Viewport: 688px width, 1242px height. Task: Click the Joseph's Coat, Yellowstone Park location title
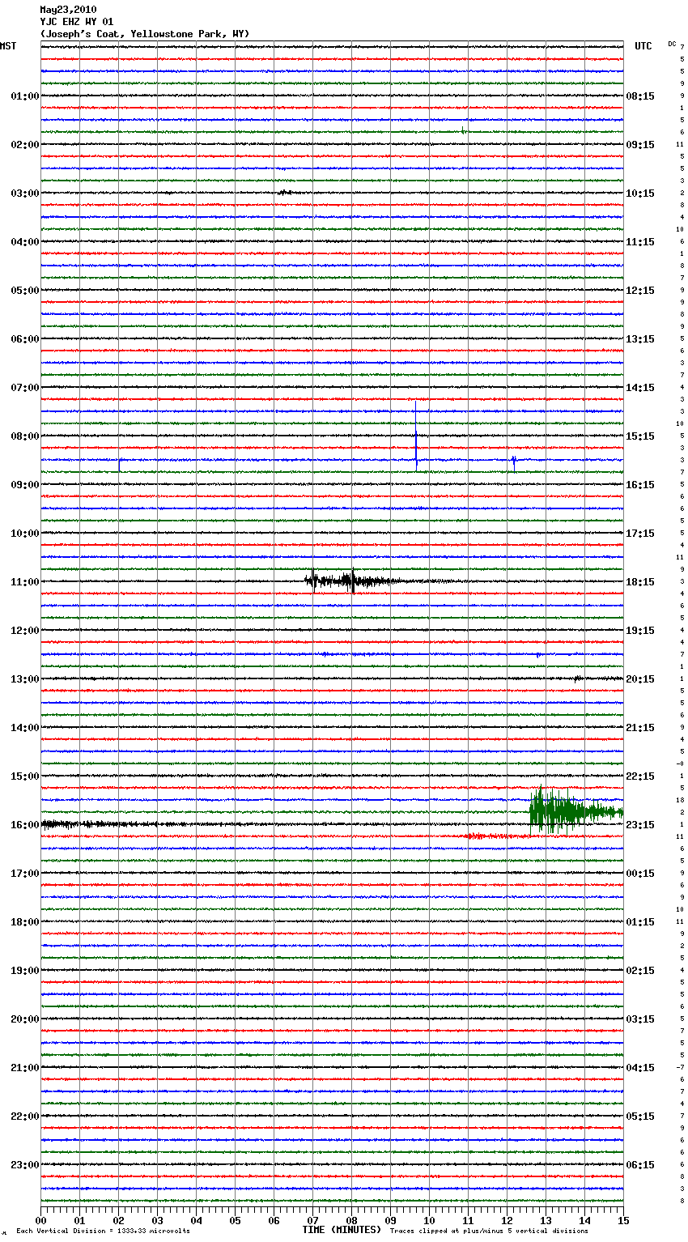pyautogui.click(x=145, y=34)
